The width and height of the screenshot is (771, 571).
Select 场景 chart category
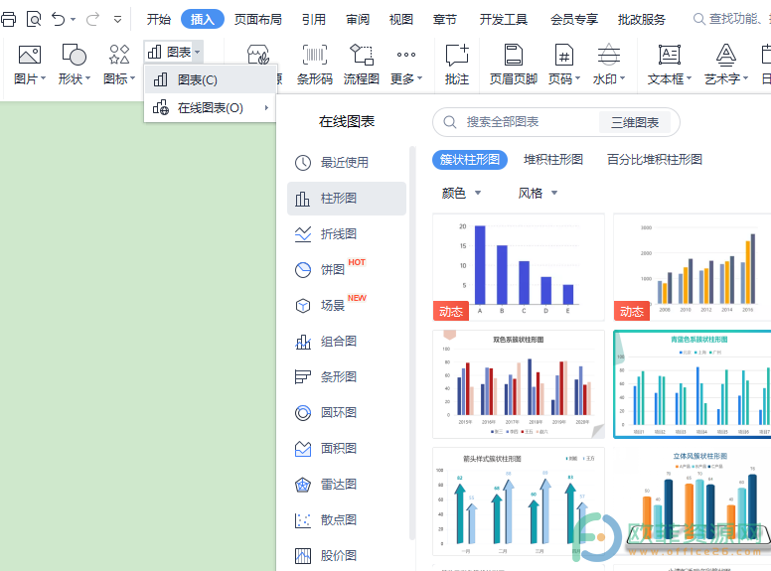pos(347,305)
